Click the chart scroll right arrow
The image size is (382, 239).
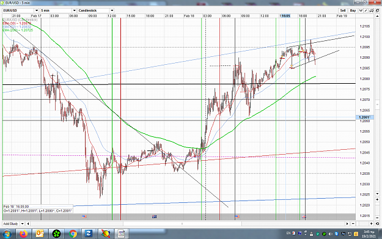click(x=347, y=224)
